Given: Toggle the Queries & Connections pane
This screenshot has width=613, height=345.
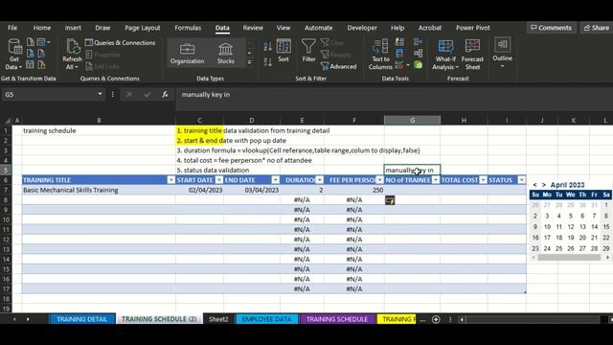Looking at the screenshot, I should [x=120, y=42].
